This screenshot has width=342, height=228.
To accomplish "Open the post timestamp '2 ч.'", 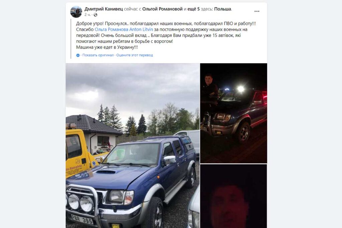I will (88, 15).
